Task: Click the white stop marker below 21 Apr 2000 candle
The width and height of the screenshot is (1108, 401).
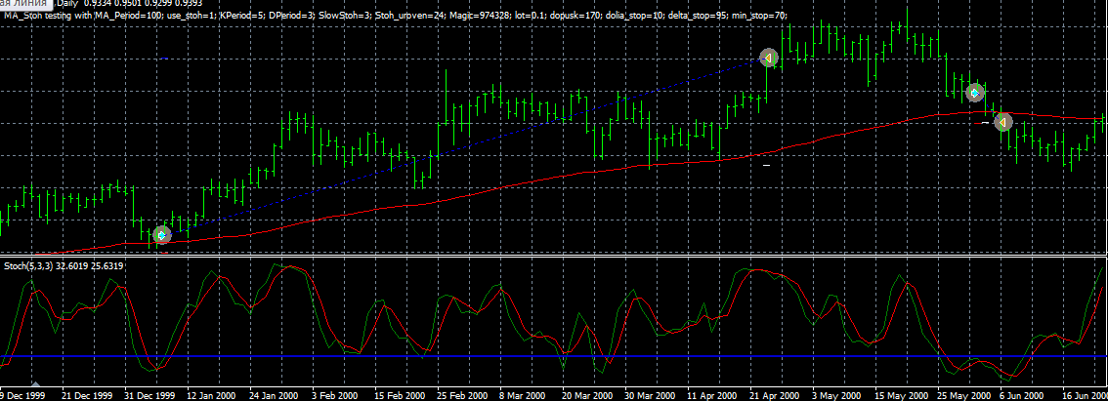Action: pos(766,165)
